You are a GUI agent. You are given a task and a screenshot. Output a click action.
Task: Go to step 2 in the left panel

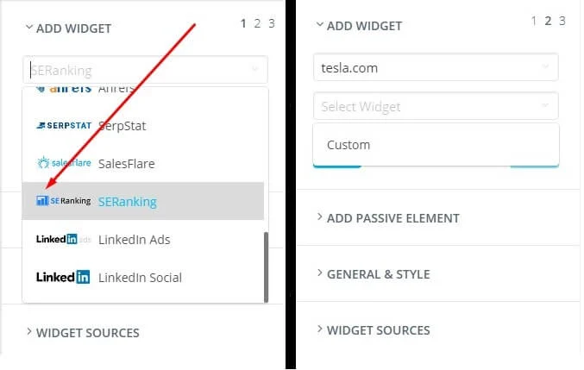(257, 23)
